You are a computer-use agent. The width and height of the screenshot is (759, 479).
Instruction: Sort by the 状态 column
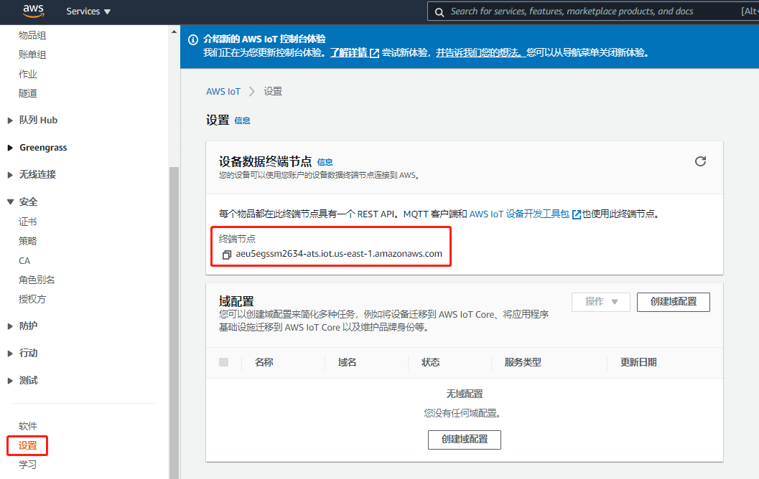[430, 363]
